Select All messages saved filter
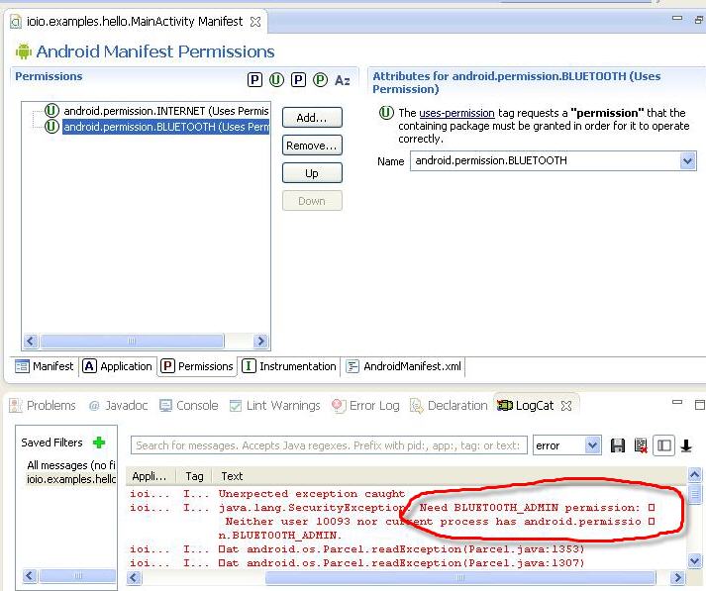 pyautogui.click(x=70, y=465)
